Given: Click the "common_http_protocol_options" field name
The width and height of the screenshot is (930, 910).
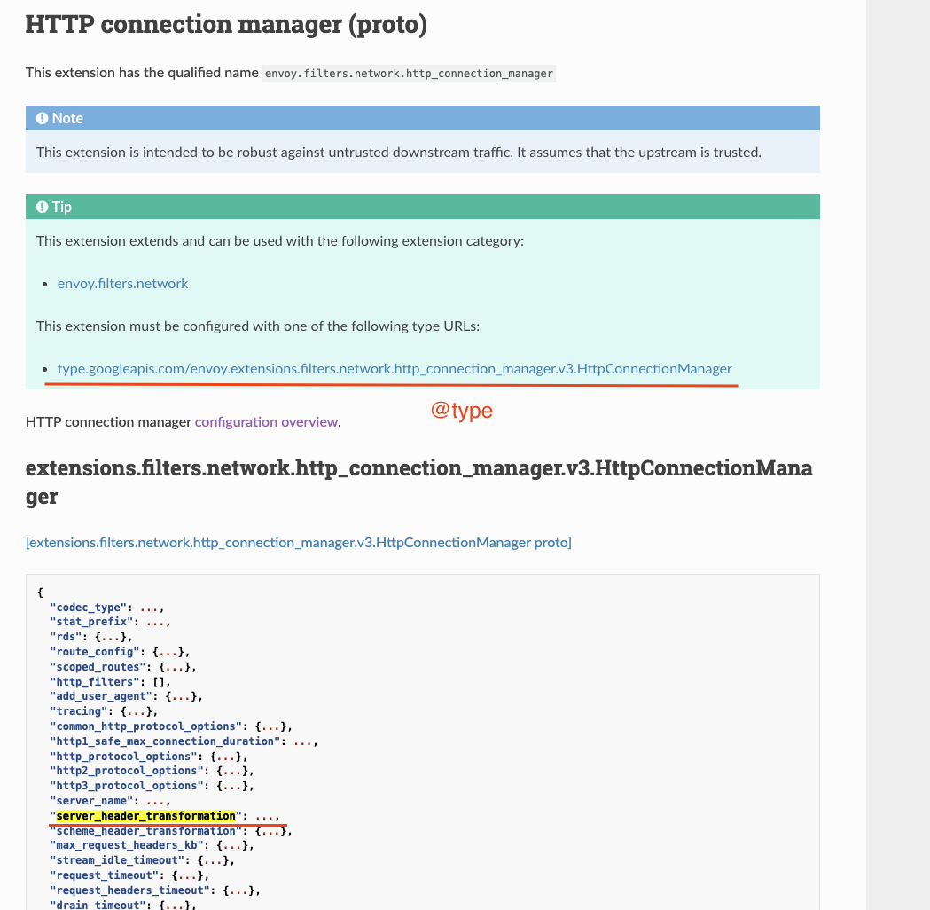Looking at the screenshot, I should coord(146,726).
